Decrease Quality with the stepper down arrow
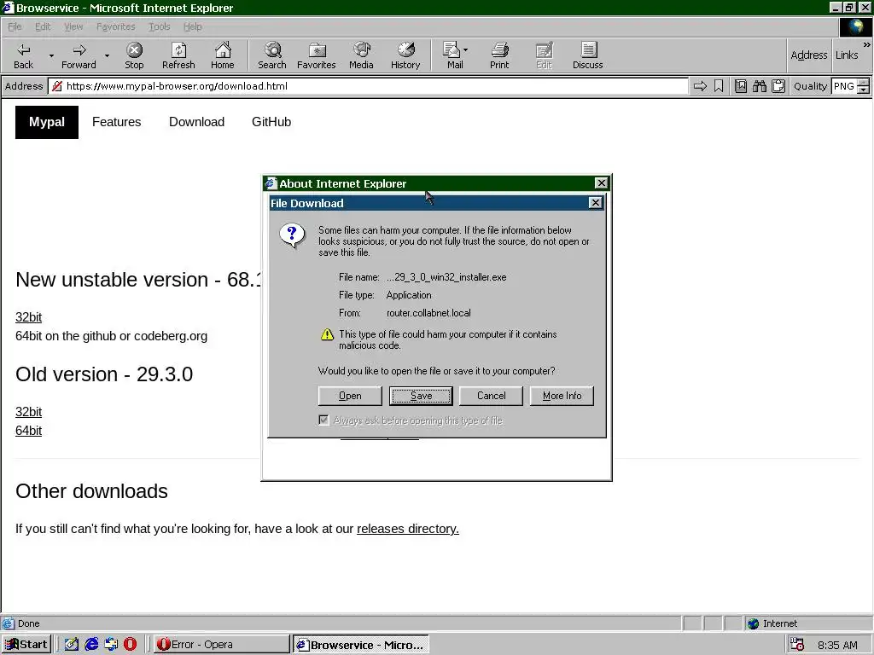 (x=864, y=90)
